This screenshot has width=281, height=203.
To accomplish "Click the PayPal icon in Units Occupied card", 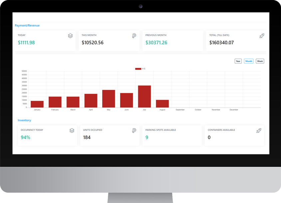I will (x=134, y=131).
